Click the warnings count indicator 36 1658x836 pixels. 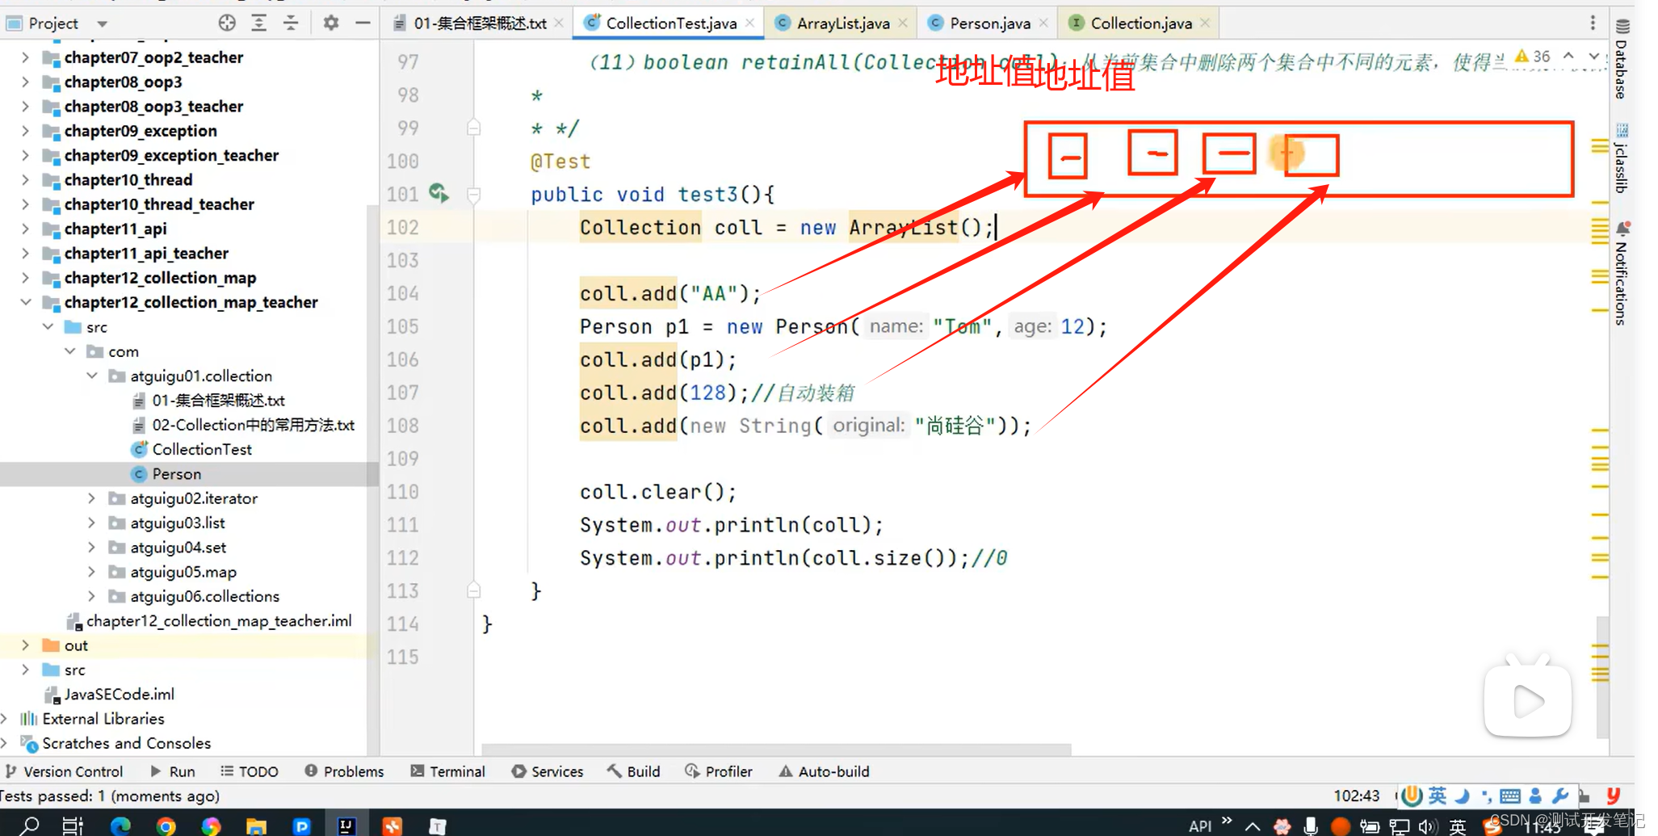(1533, 56)
